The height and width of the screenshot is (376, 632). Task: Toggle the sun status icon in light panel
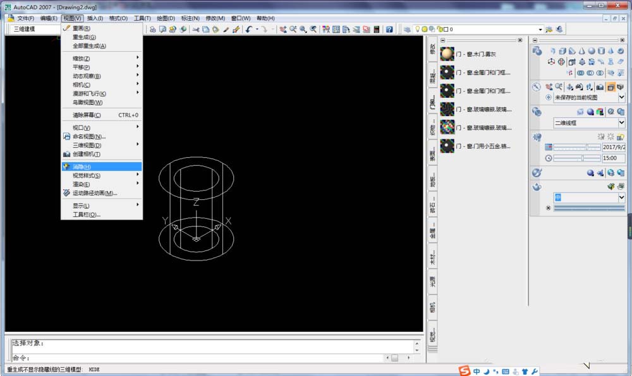coord(611,137)
